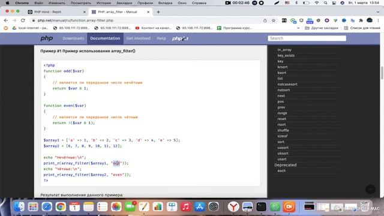Open Safari from the Dock
The width and height of the screenshot is (384, 216).
coord(47,207)
